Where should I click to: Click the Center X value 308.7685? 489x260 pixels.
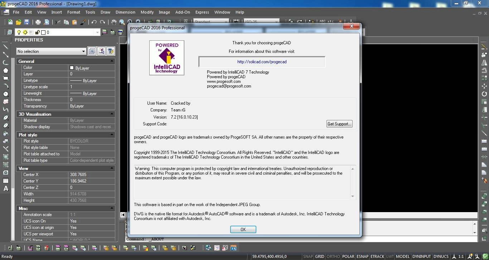92,175
